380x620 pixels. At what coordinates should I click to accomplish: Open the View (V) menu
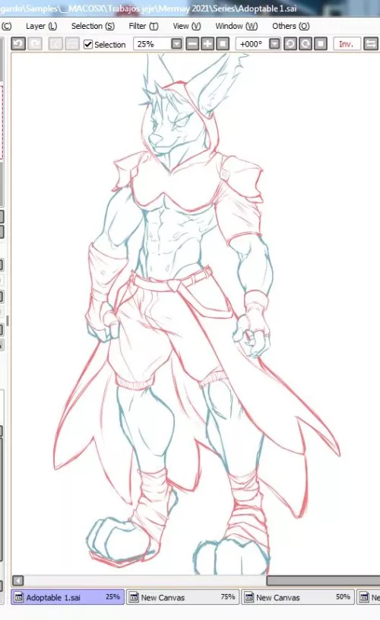187,26
